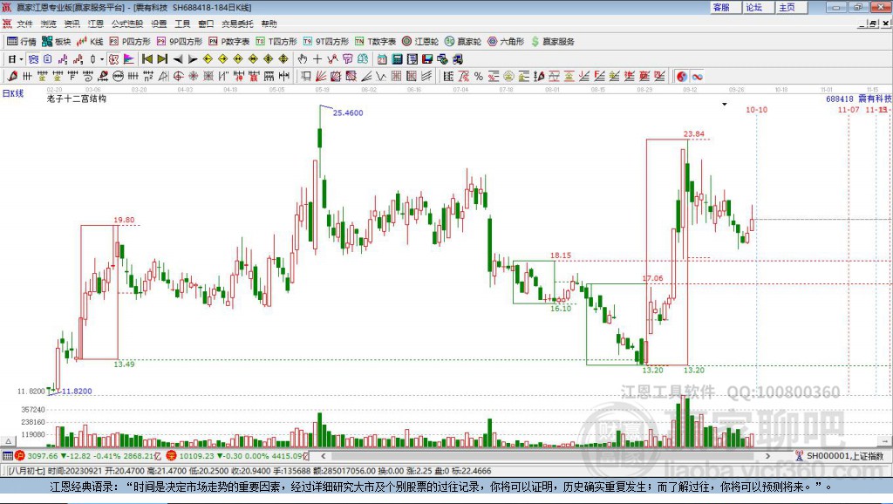Select the hand pan tool

tap(303, 58)
